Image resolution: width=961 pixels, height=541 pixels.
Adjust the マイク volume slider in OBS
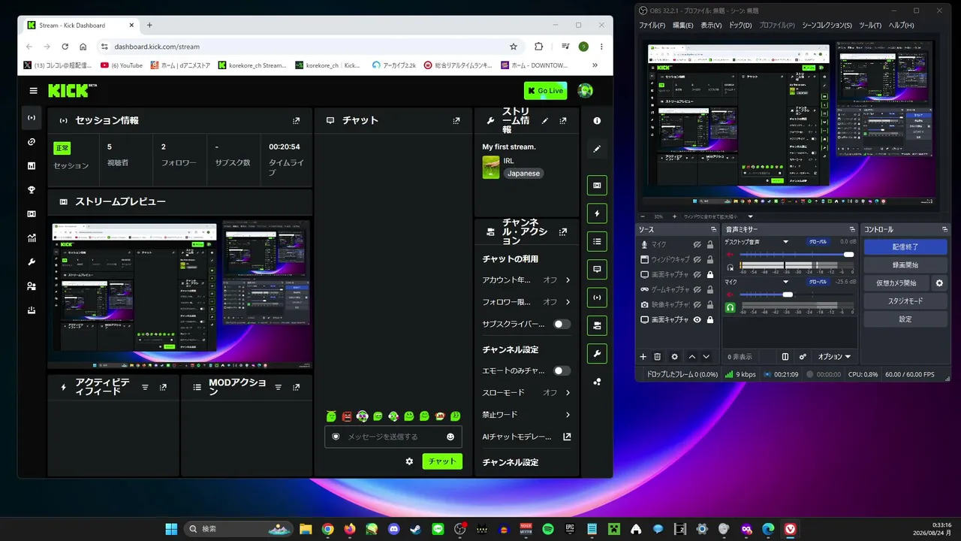click(797, 295)
